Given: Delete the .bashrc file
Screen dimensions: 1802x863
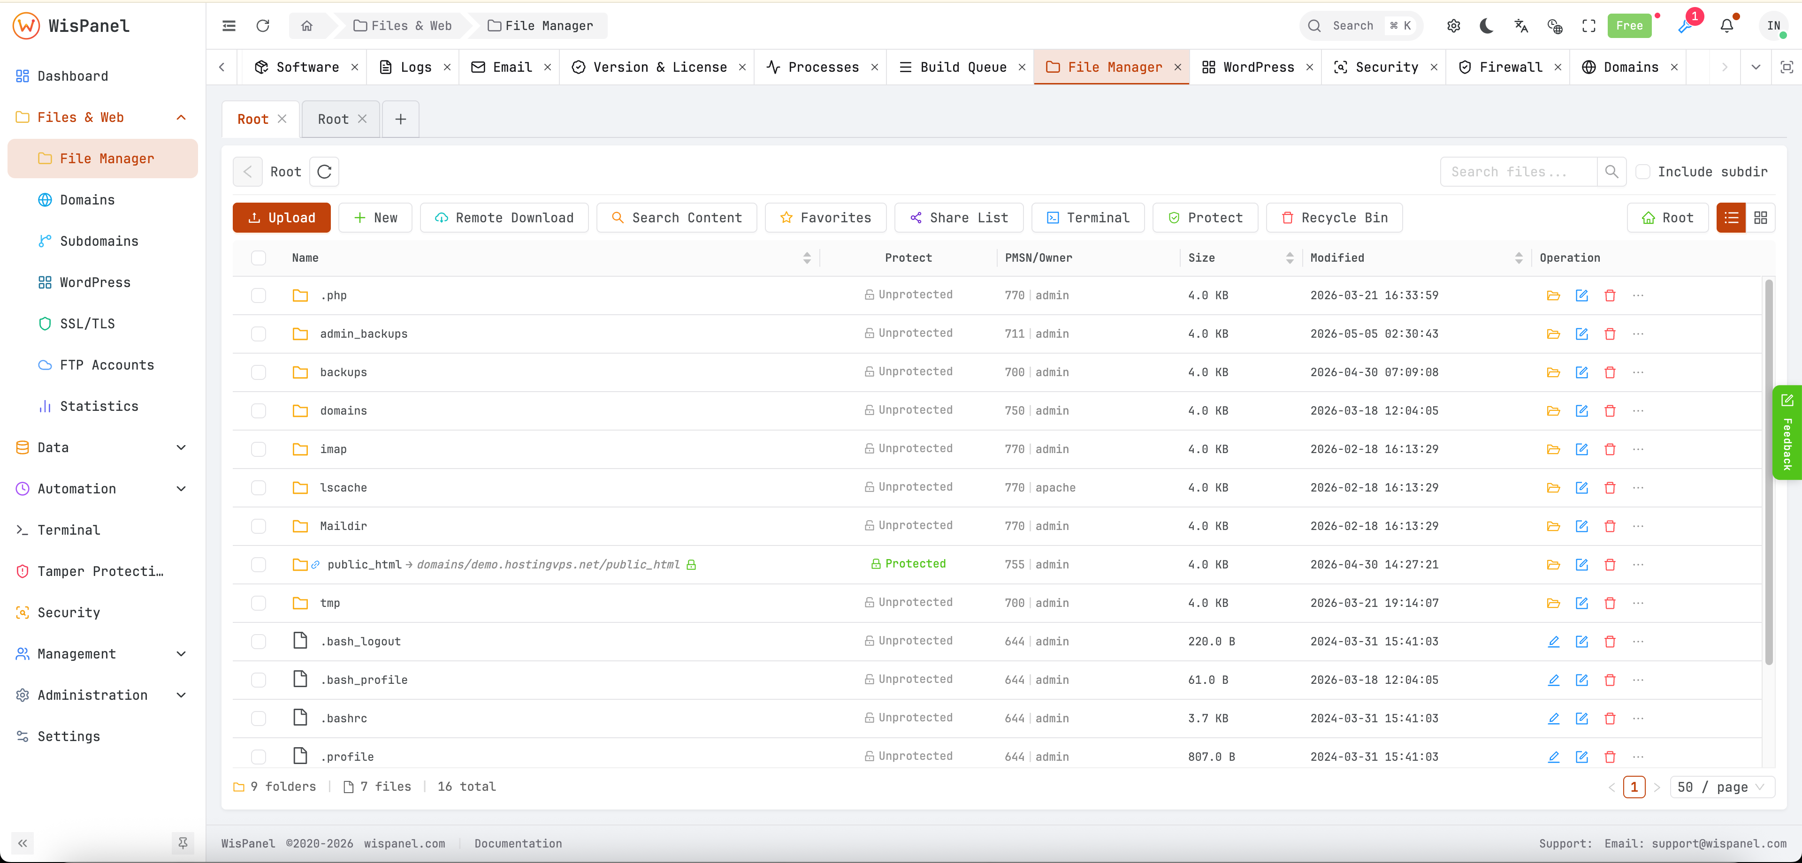Looking at the screenshot, I should 1610,718.
